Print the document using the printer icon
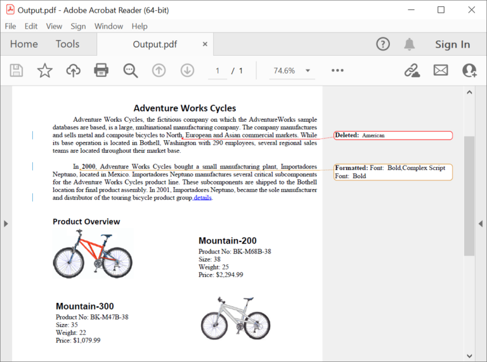The image size is (487, 362). coord(101,70)
